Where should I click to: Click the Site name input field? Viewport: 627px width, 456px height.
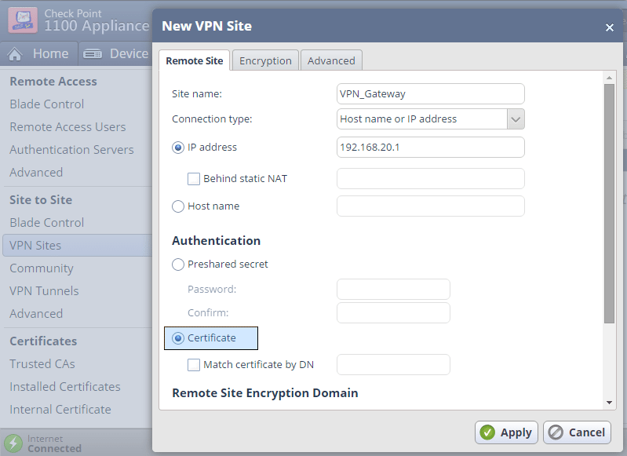click(x=430, y=93)
